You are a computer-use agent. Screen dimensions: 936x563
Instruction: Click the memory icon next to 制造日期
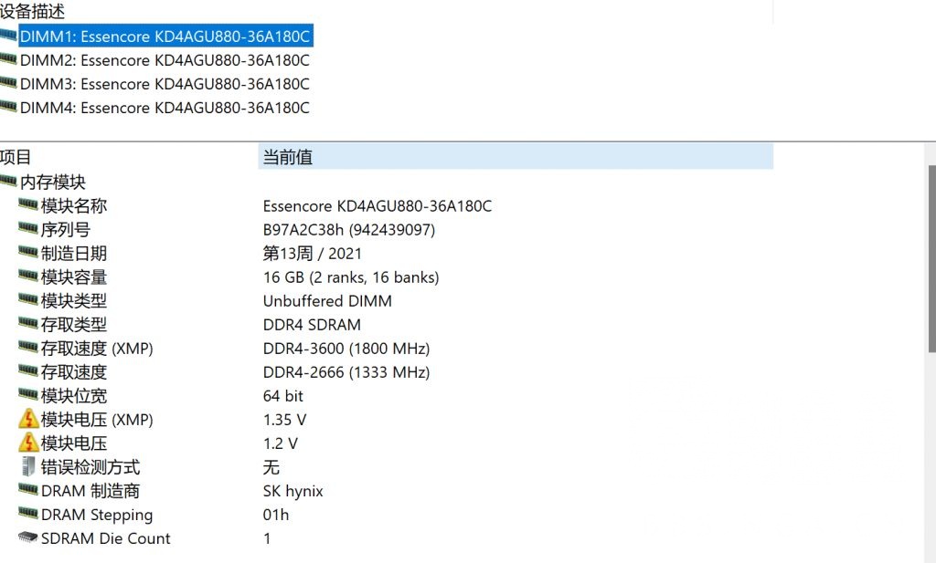(x=27, y=254)
